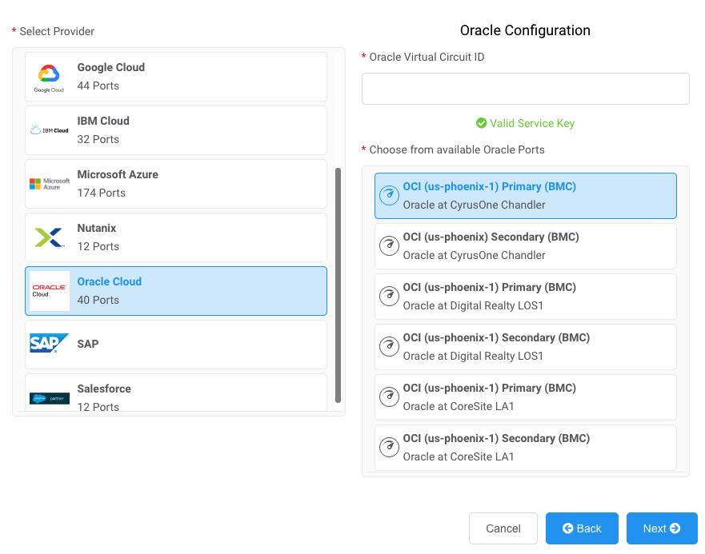Click port icon for Primary at CoreSite LA1
The image size is (705, 554).
coord(389,397)
